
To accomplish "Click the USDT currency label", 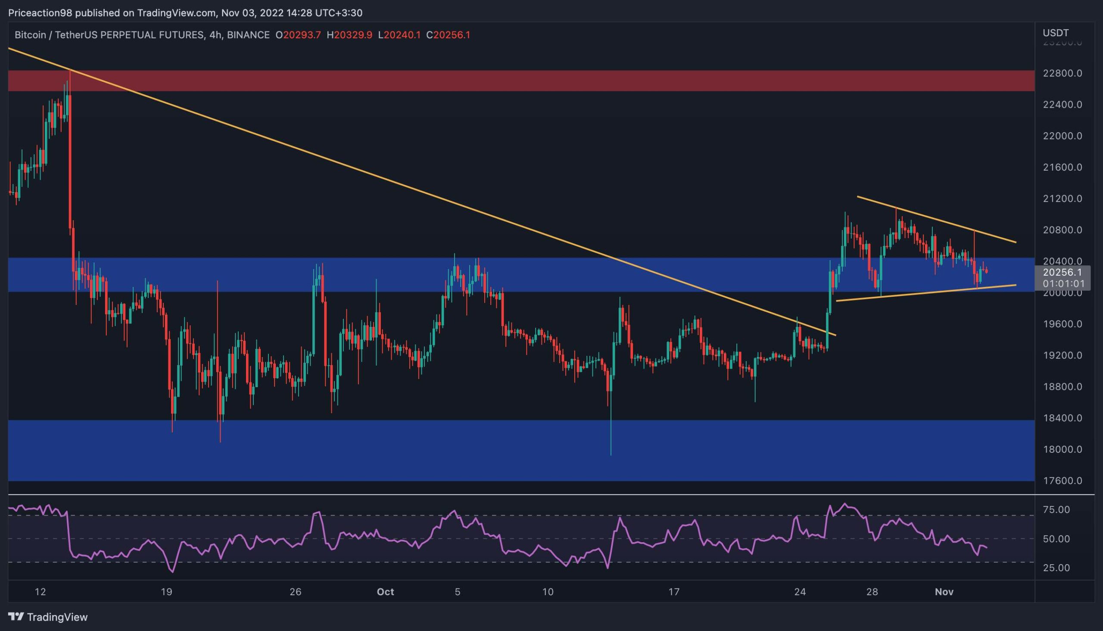I will (1055, 33).
